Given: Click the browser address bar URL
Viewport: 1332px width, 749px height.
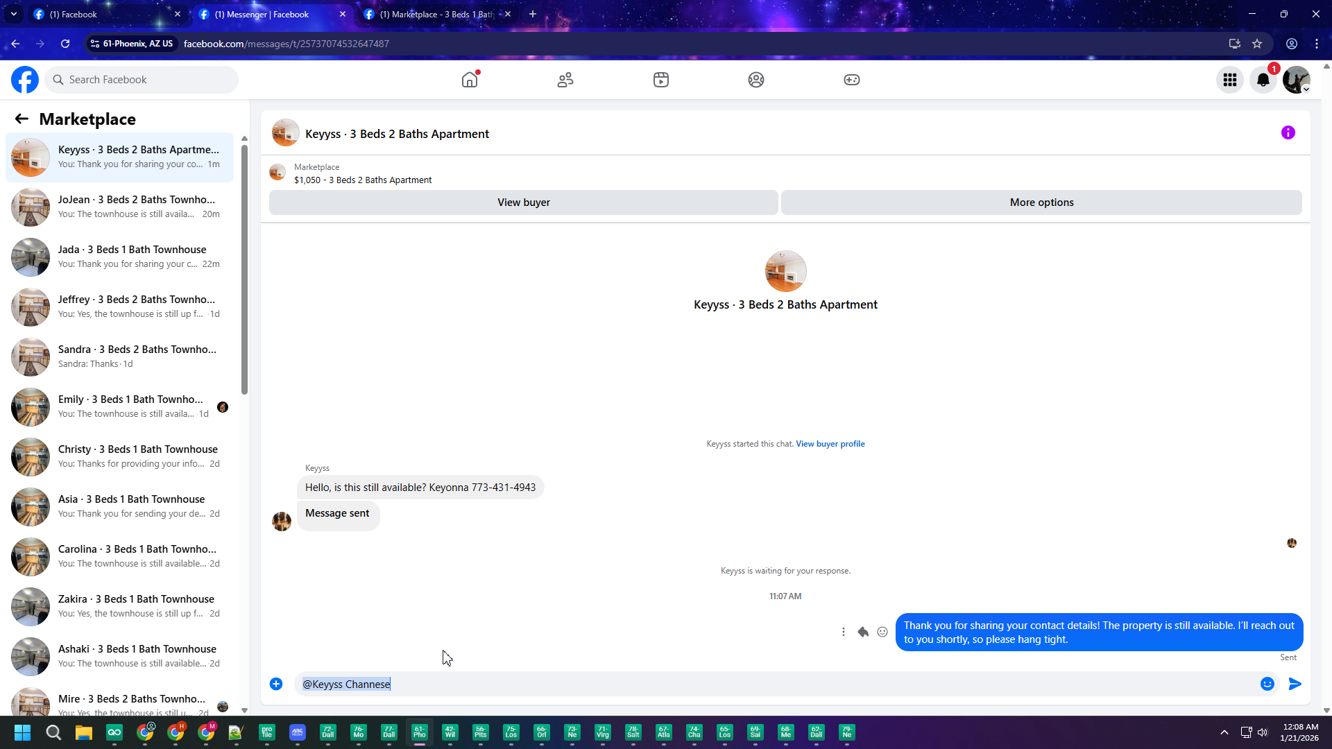Looking at the screenshot, I should tap(287, 44).
